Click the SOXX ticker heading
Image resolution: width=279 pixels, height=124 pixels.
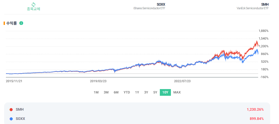161,4
